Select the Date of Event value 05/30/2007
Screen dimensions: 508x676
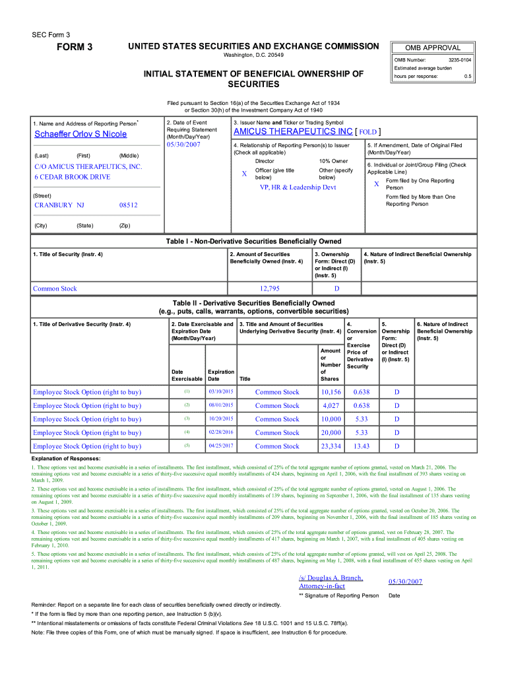(183, 145)
